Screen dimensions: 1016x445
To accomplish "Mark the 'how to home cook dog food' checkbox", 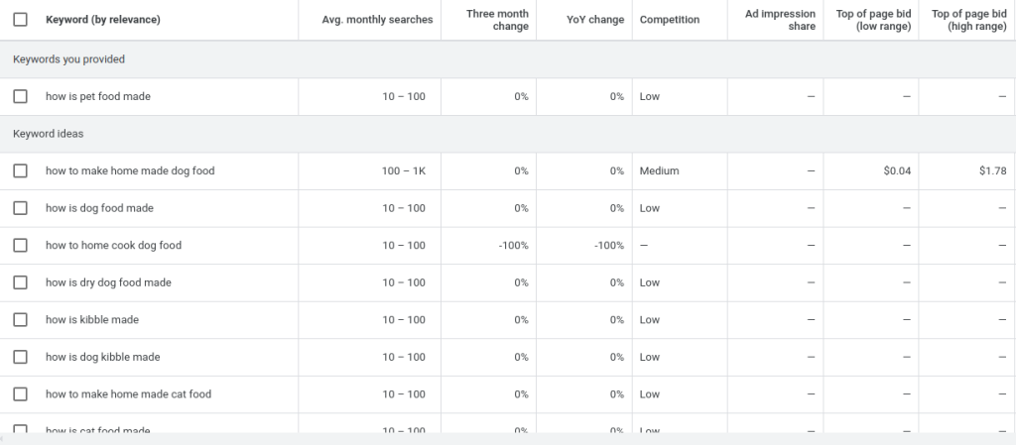I will pos(20,245).
